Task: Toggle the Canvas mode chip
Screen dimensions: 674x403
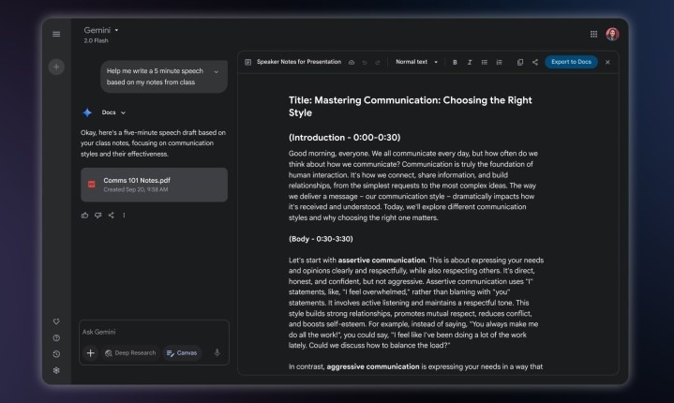Action: [182, 353]
